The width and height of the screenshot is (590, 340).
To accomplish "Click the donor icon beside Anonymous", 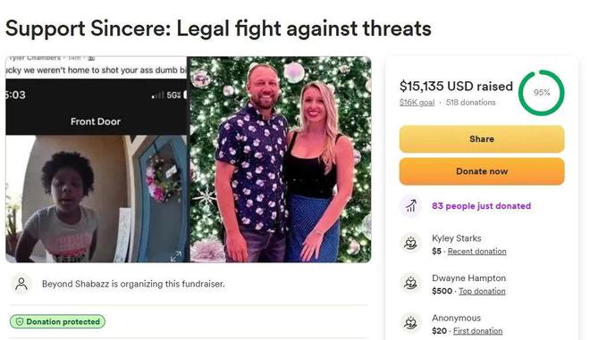I will pos(410,323).
